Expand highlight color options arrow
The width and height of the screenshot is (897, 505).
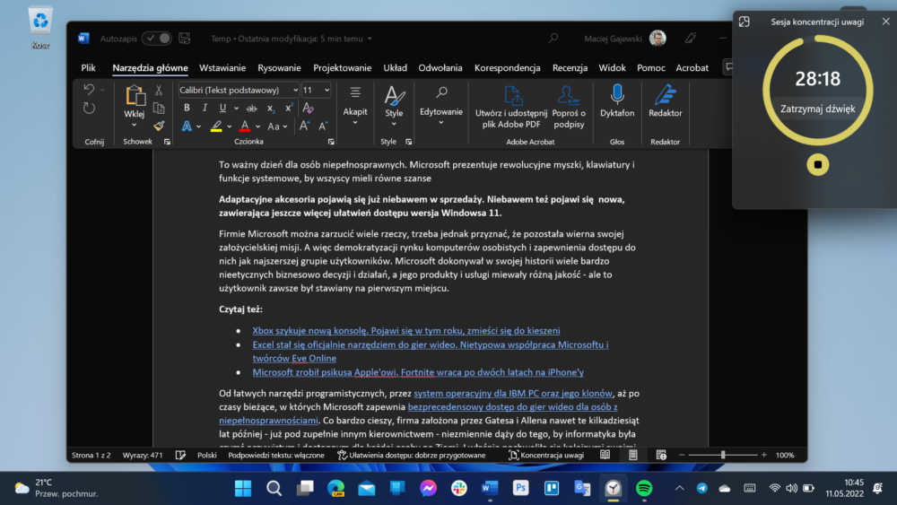click(x=229, y=126)
